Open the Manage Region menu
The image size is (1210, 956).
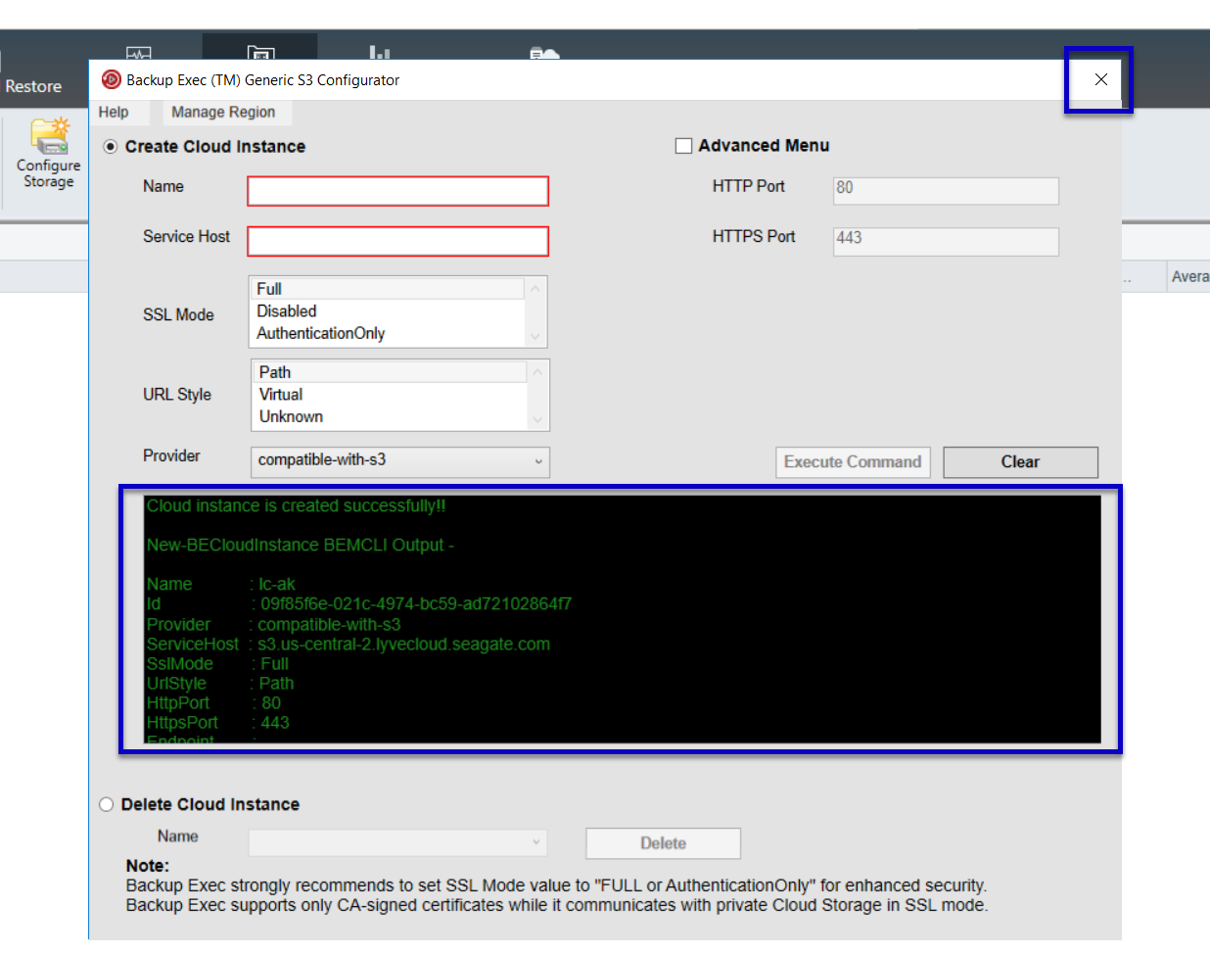point(223,112)
